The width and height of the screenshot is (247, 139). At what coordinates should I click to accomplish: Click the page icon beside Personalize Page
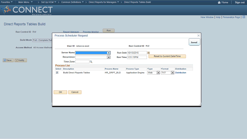point(244,17)
